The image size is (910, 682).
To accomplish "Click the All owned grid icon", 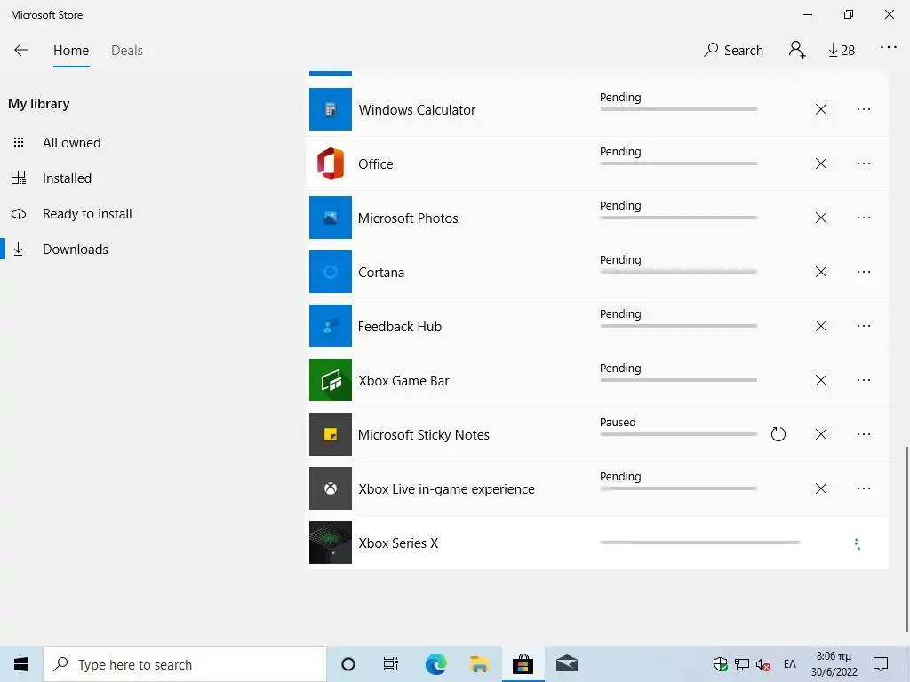I will coord(19,143).
